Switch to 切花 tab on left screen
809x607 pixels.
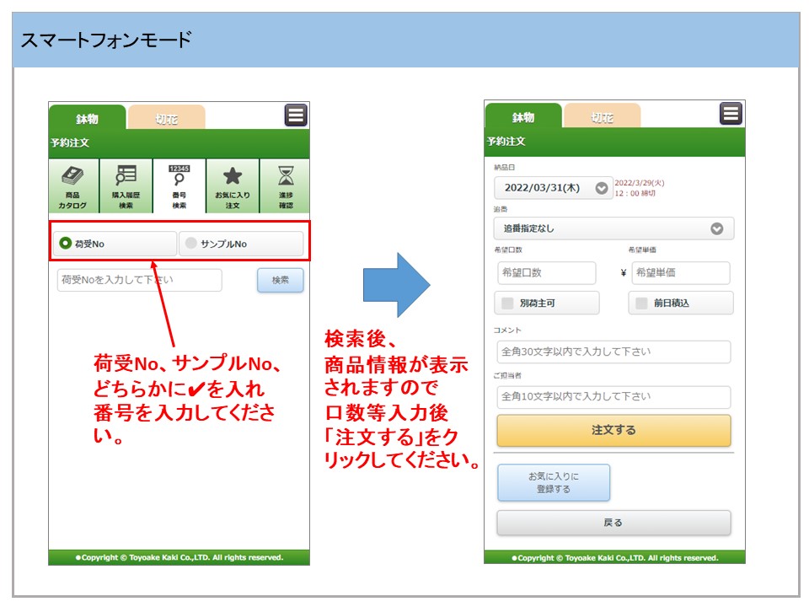(166, 118)
